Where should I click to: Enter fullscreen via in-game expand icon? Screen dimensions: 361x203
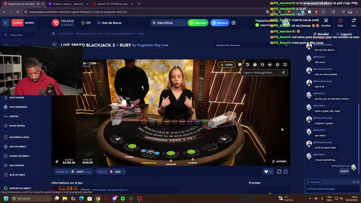[x=285, y=65]
